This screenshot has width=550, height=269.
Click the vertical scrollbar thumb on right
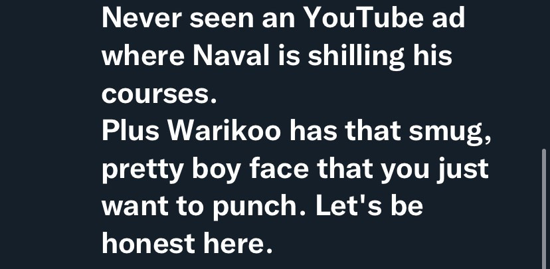[x=544, y=209]
